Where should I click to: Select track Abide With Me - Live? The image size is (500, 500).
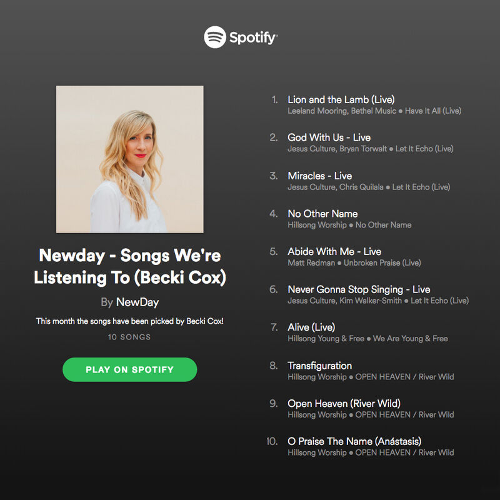334,251
